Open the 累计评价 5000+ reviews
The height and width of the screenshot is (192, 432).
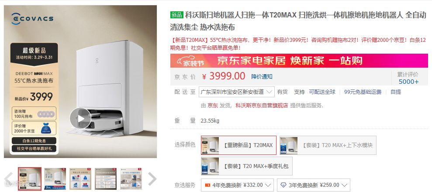click(x=408, y=78)
